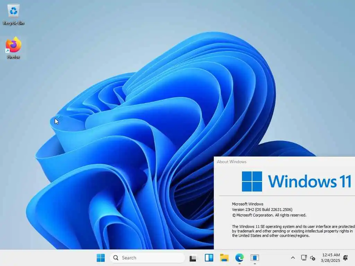Select the Firefox desktop shortcut
Screen dimensions: 355x266
(14, 48)
